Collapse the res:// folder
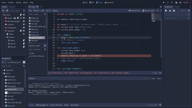192x108 pixels. [x=3, y=73]
